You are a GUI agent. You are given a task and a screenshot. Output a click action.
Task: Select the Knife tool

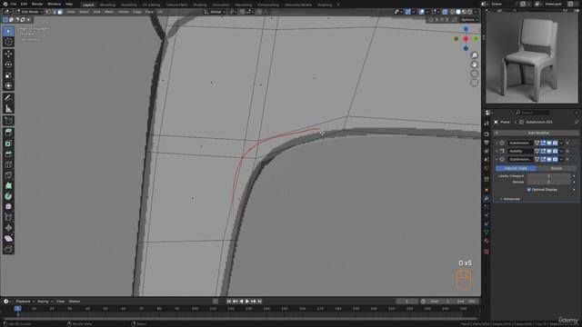8,175
